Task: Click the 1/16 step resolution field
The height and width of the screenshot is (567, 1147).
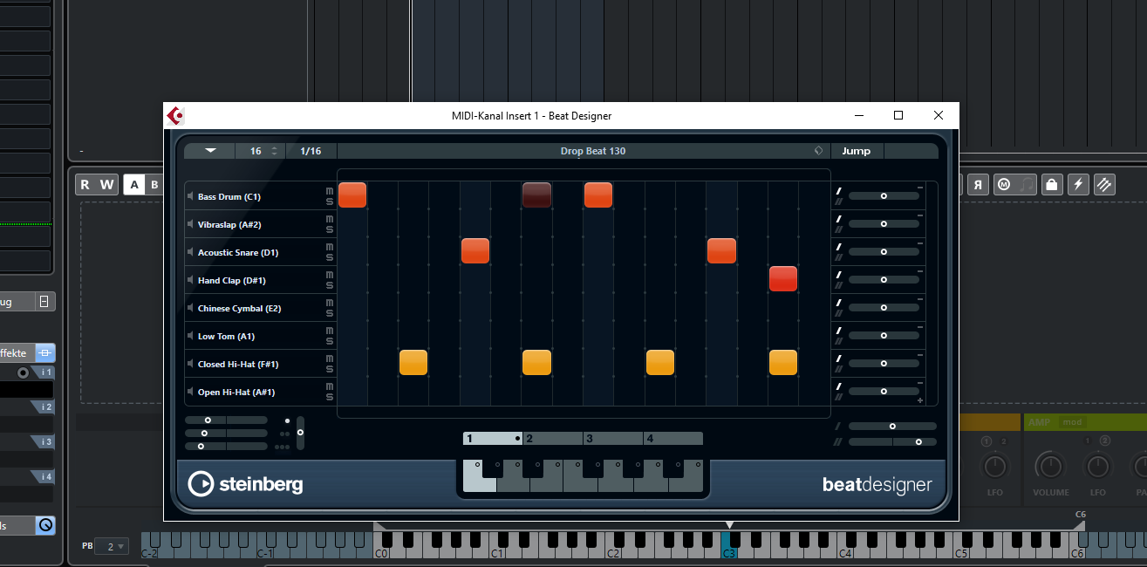Action: 311,151
